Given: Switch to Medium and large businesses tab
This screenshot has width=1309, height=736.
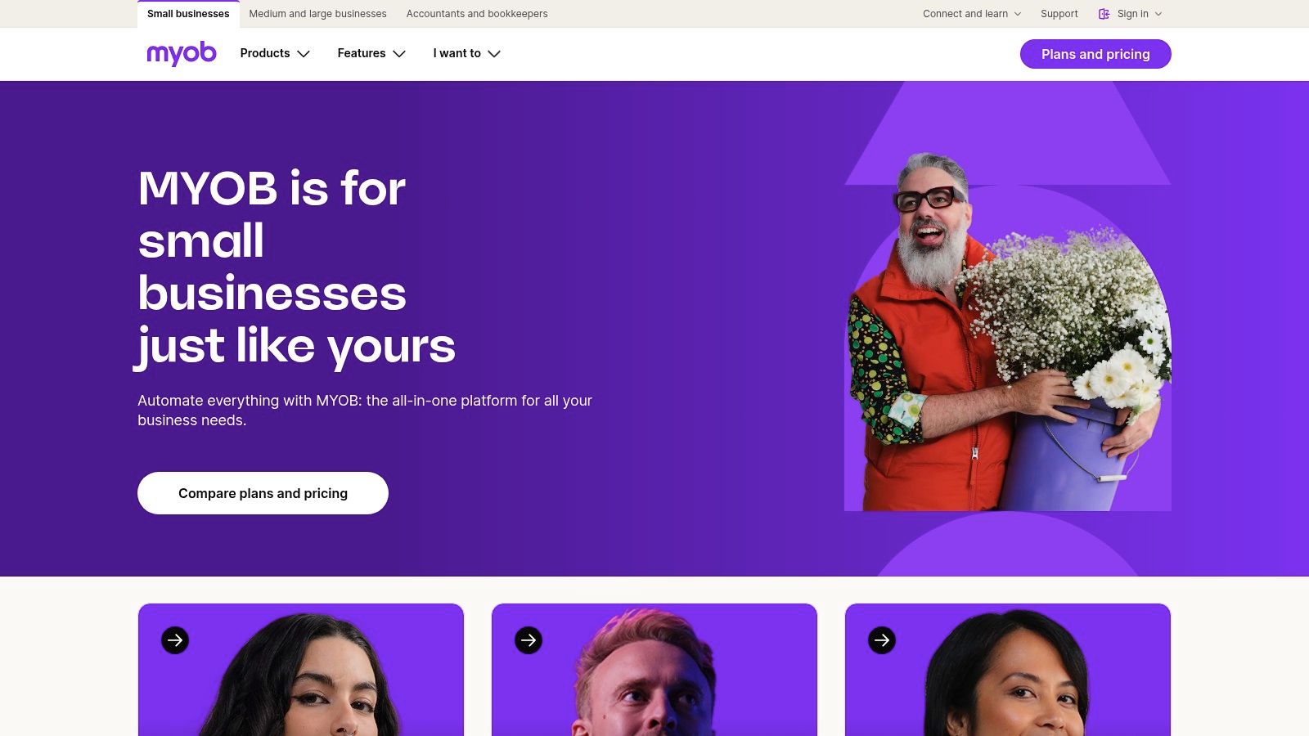Looking at the screenshot, I should coord(317,14).
